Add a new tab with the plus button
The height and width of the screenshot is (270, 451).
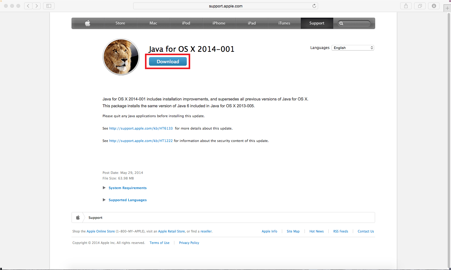447,8
